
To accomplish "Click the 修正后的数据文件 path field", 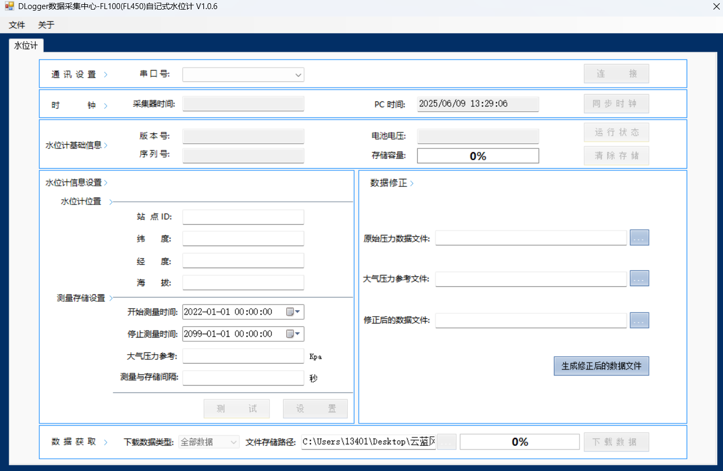I will pos(531,320).
